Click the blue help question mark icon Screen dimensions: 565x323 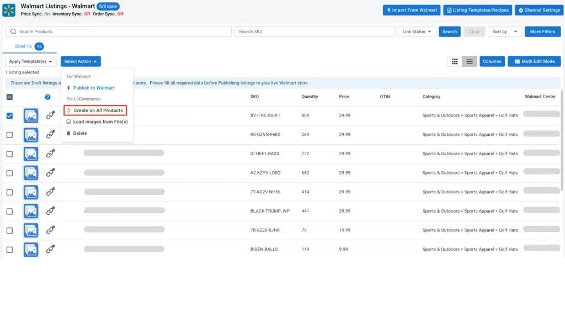tap(47, 97)
